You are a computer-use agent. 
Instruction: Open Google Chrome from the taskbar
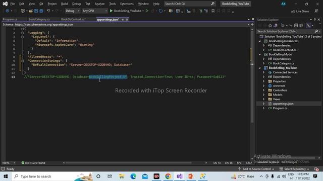pos(168,176)
